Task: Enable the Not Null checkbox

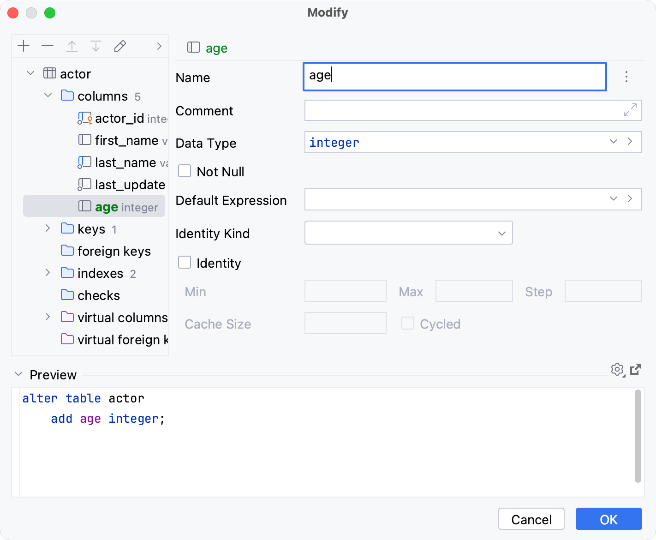Action: pyautogui.click(x=185, y=171)
